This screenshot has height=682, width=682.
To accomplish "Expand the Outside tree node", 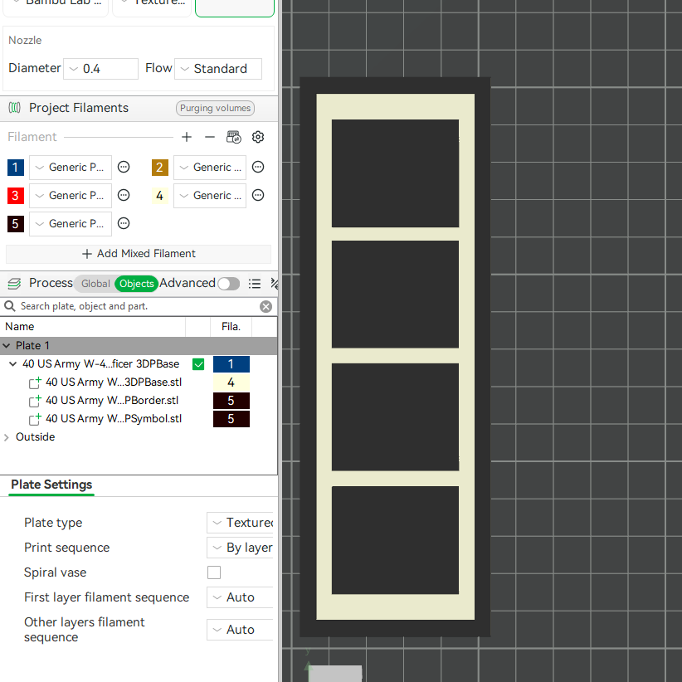I will tap(6, 437).
